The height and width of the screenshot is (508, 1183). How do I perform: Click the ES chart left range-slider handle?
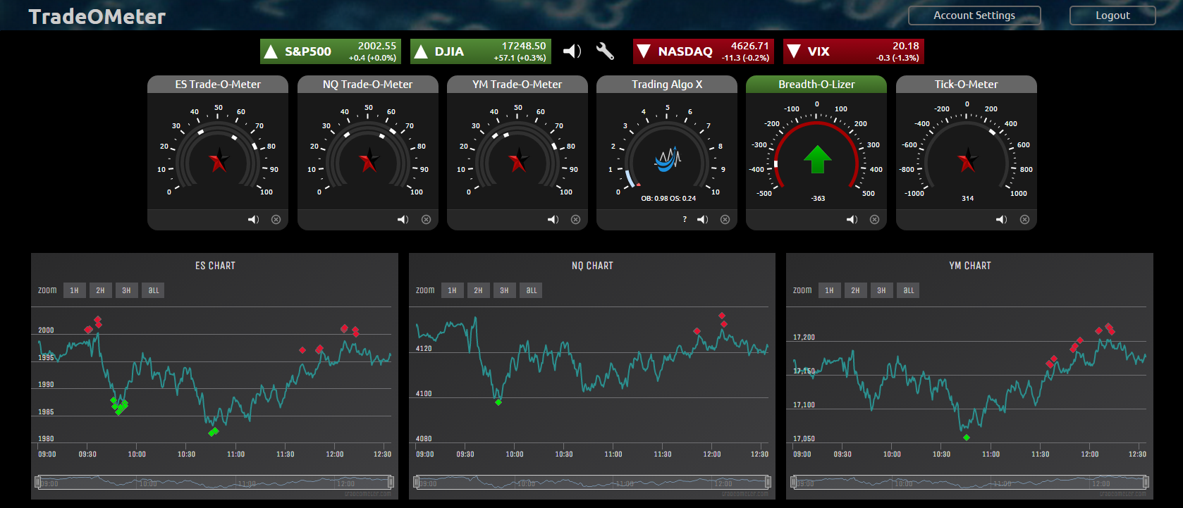[38, 483]
